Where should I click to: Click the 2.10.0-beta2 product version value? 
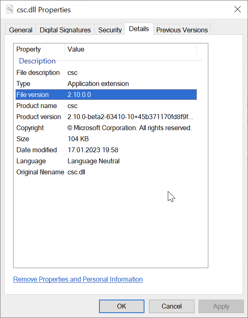(130, 117)
